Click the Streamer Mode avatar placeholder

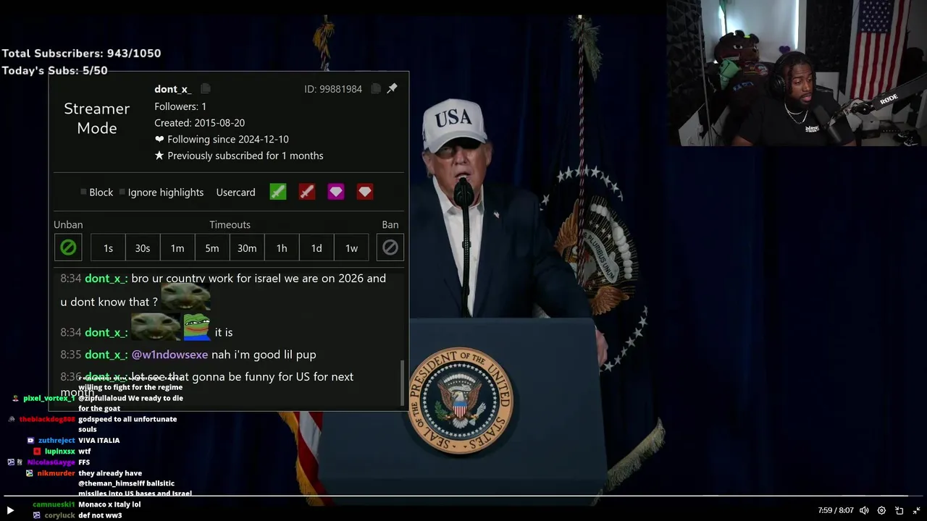[97, 118]
